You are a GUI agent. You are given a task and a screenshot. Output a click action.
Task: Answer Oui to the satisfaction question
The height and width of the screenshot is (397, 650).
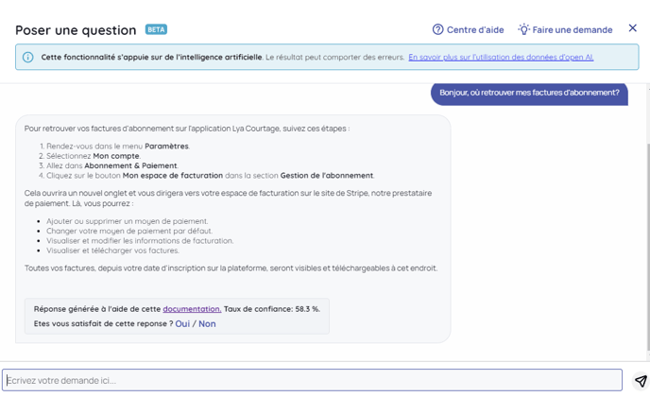[x=182, y=324]
